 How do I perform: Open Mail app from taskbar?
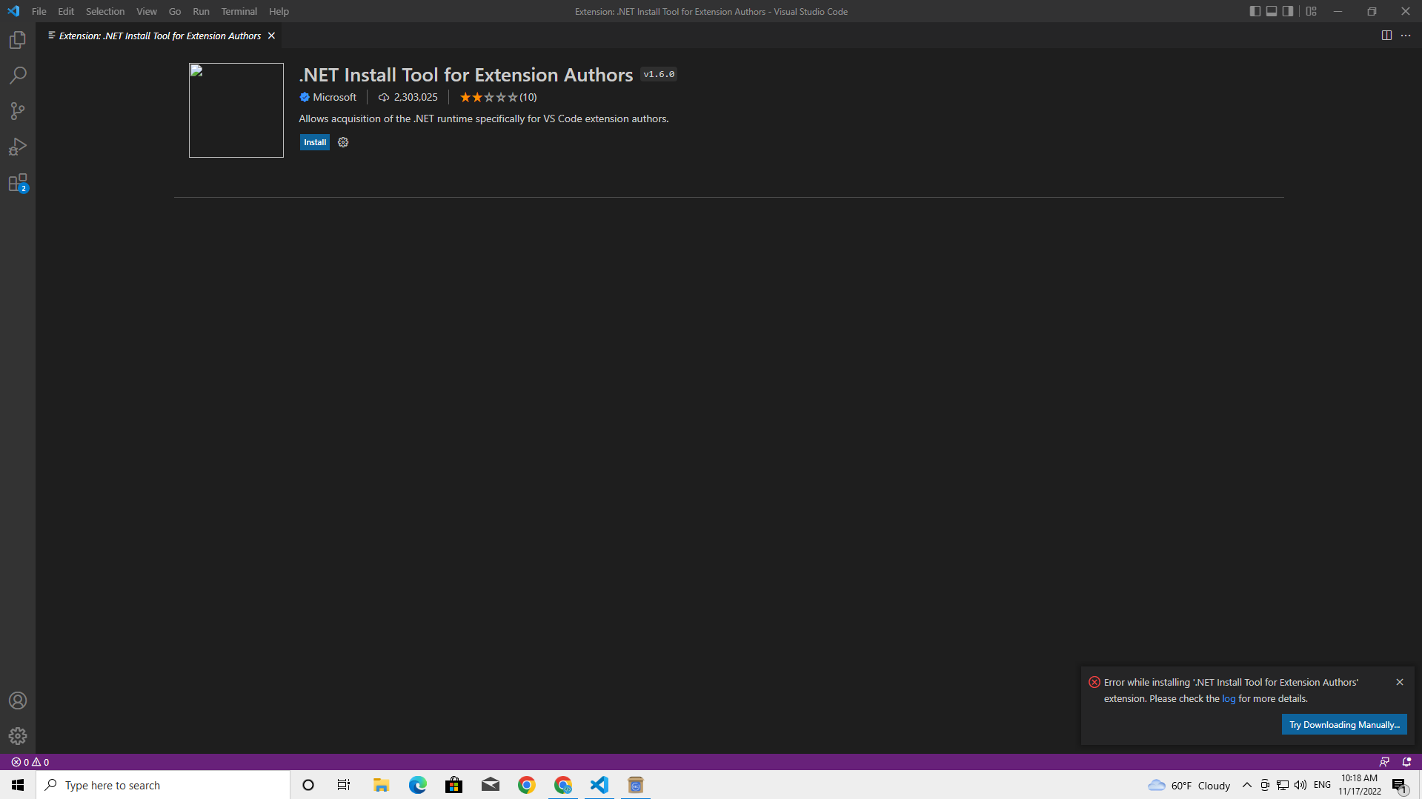(490, 785)
